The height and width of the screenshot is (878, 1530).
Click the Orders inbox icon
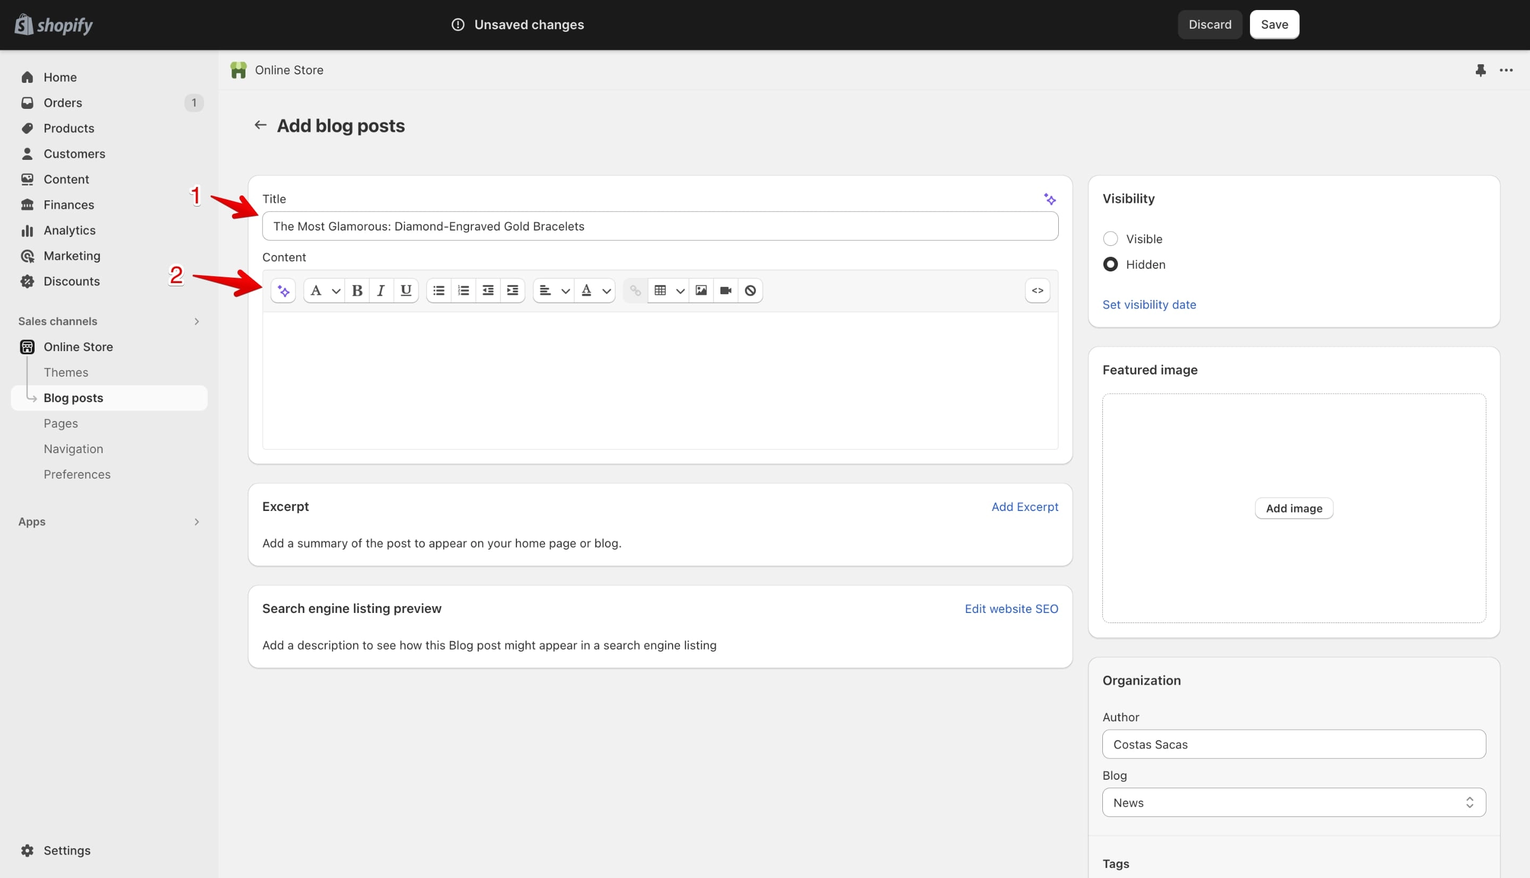pyautogui.click(x=27, y=103)
